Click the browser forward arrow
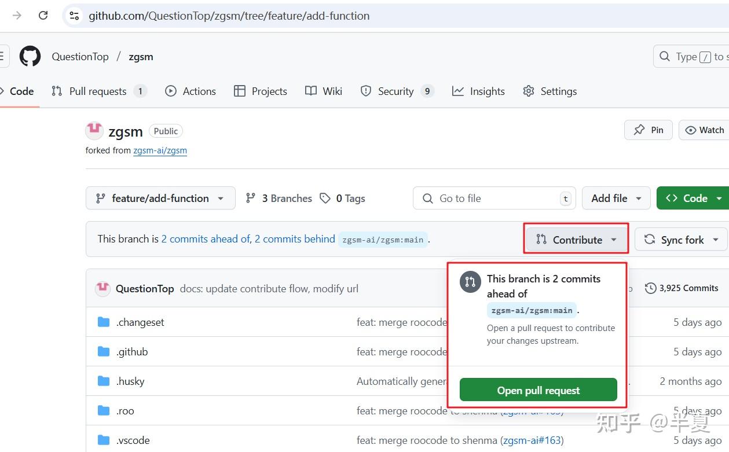This screenshot has width=729, height=452. 17,16
